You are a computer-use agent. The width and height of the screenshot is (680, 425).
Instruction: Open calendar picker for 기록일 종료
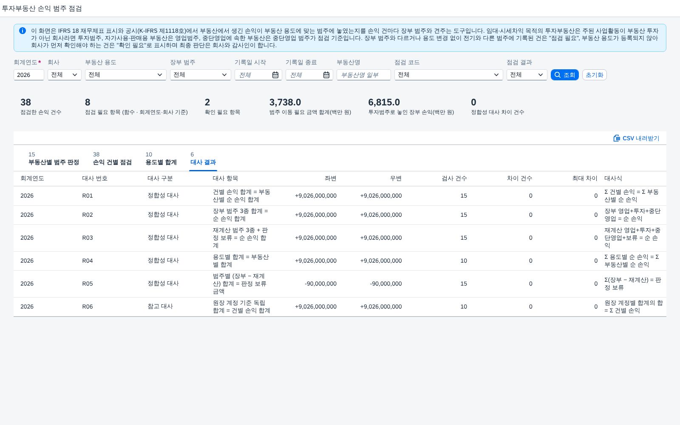point(326,75)
